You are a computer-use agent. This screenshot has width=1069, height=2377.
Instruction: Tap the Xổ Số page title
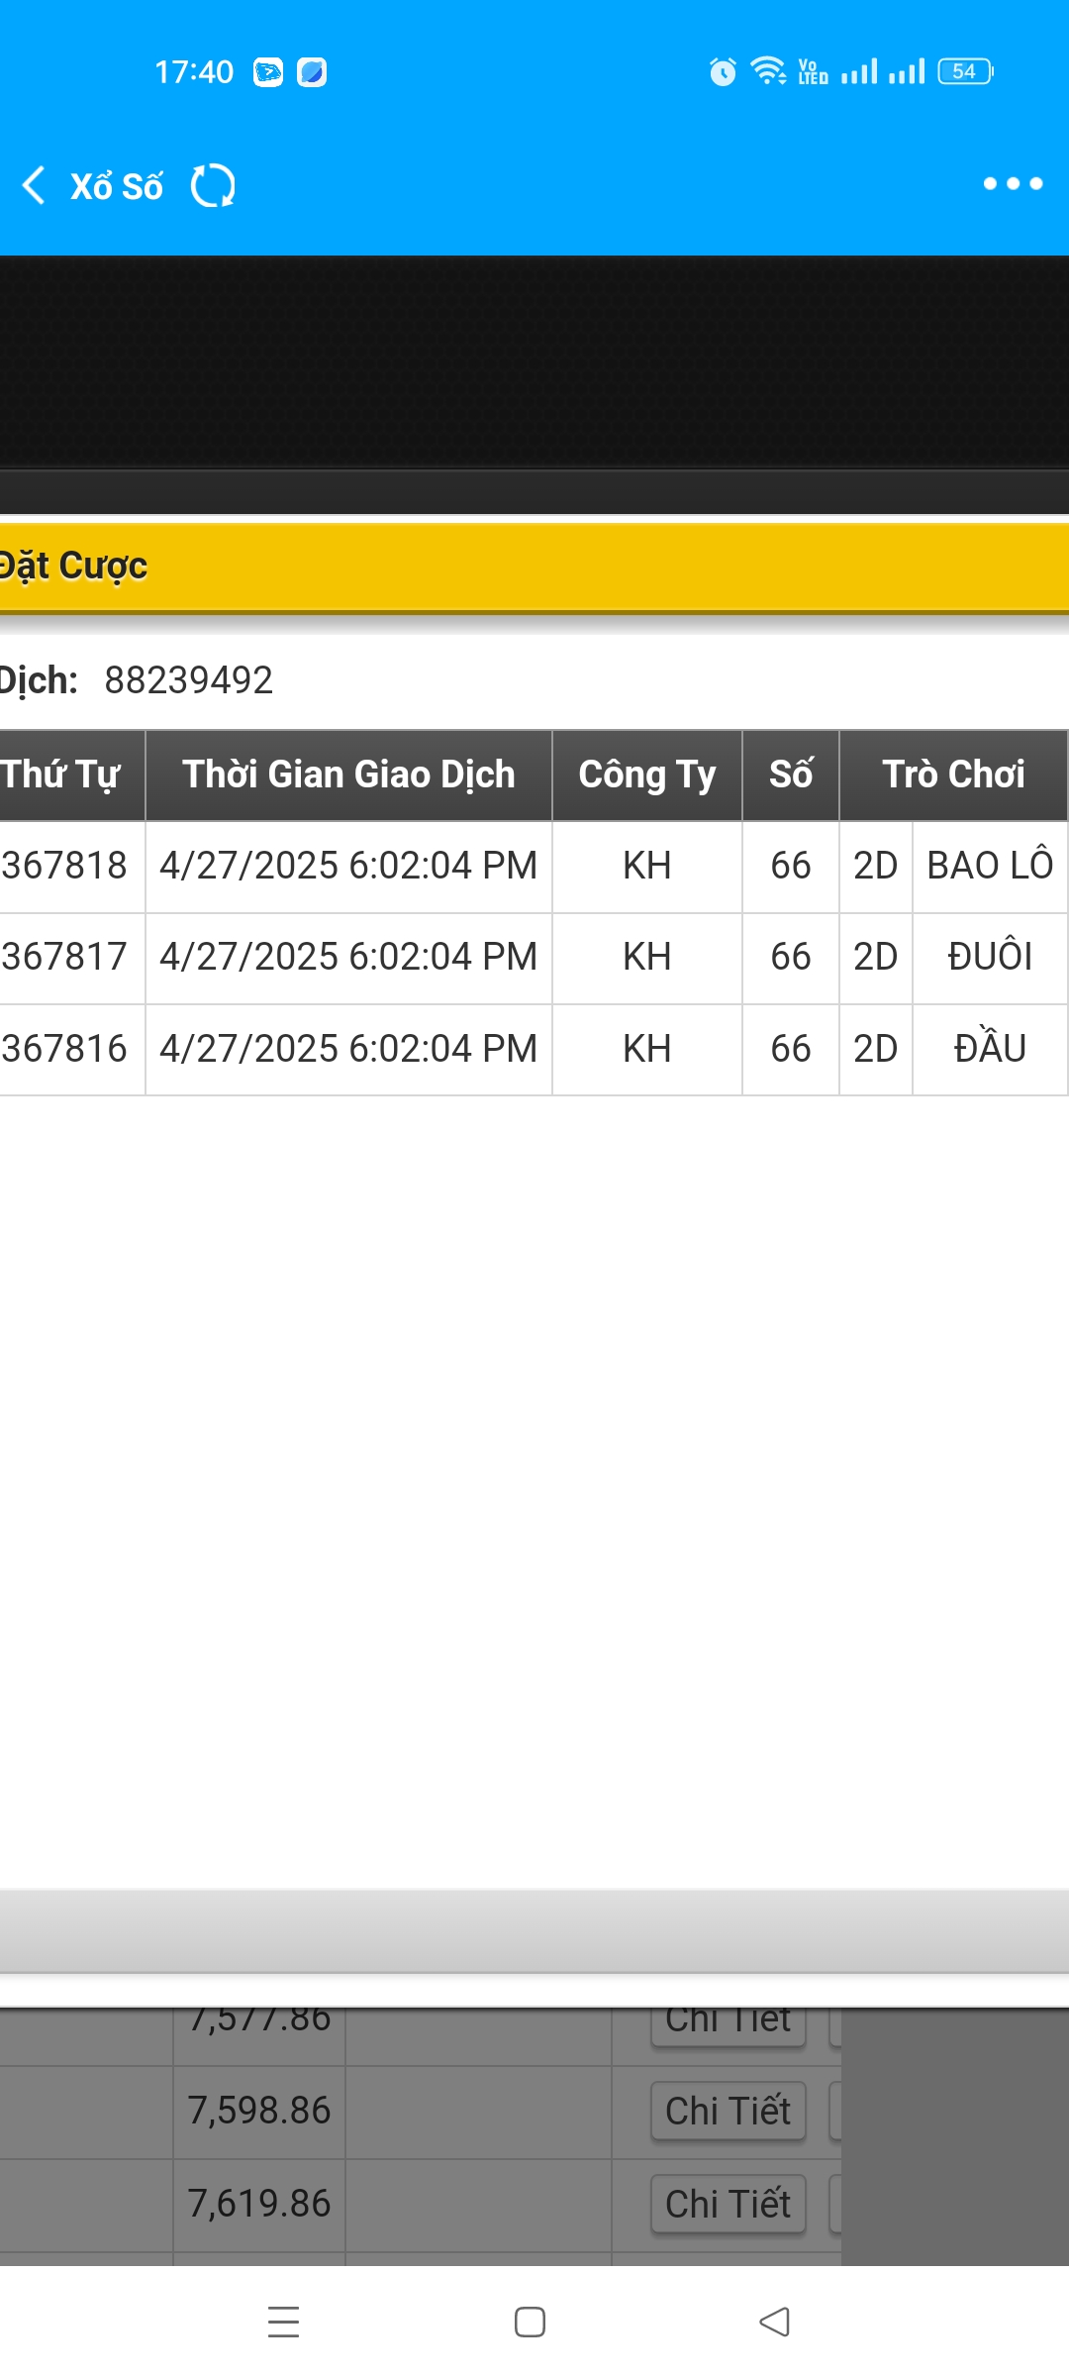[117, 185]
